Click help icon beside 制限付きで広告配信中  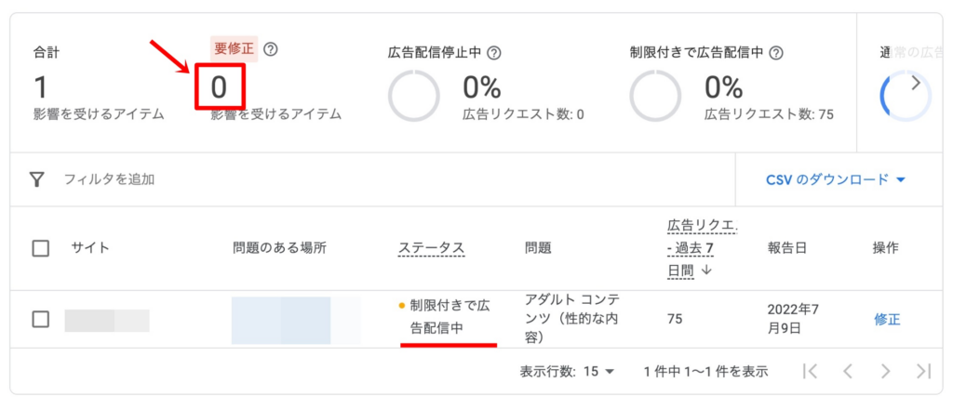pyautogui.click(x=775, y=53)
